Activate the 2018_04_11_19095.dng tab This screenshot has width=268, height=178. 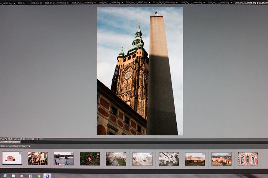[217, 2]
